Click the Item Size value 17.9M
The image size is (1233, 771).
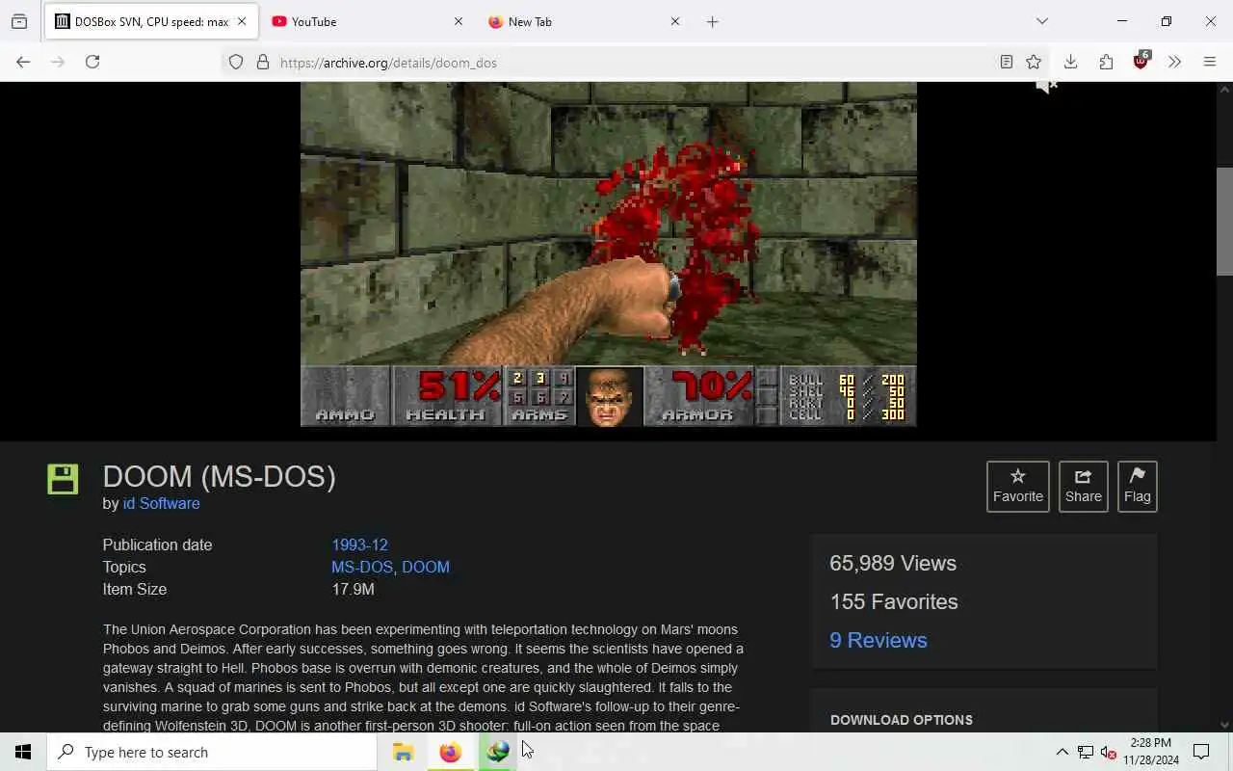point(353,589)
